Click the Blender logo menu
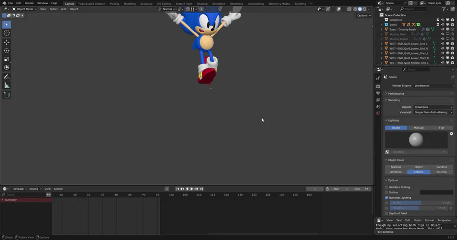The width and height of the screenshot is (457, 240). click(4, 3)
